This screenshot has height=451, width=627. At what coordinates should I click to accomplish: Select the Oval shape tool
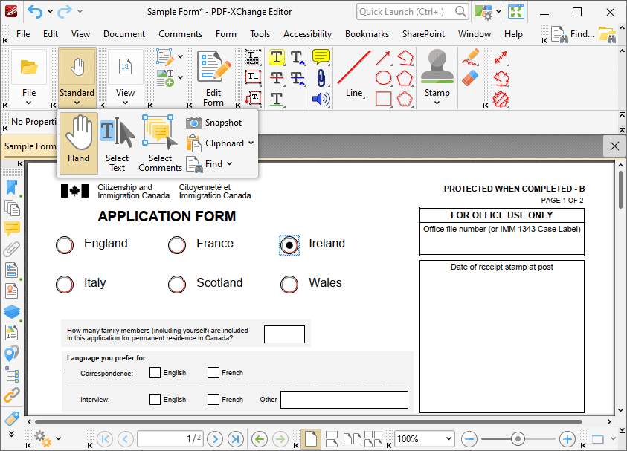(x=383, y=78)
